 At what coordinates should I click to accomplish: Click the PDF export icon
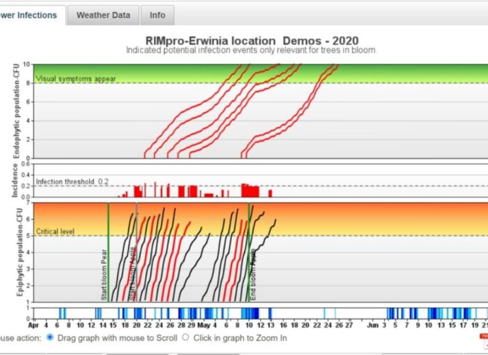(484, 341)
